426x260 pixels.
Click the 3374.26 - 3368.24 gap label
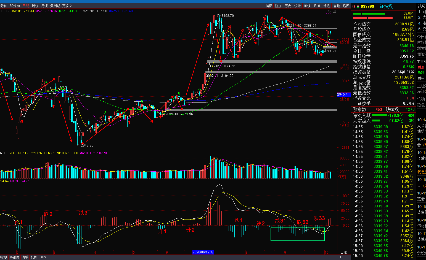[x=303, y=26]
